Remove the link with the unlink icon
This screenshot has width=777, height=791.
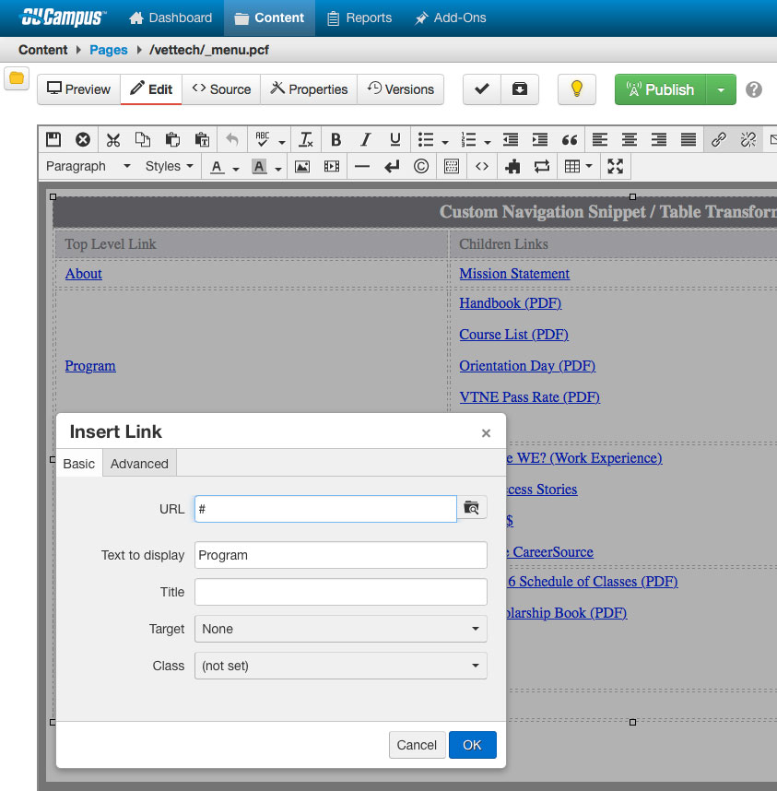(748, 139)
